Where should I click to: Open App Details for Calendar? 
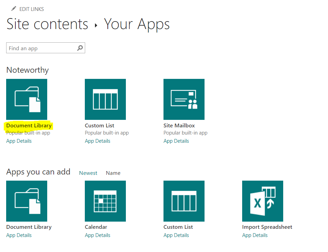(x=97, y=235)
